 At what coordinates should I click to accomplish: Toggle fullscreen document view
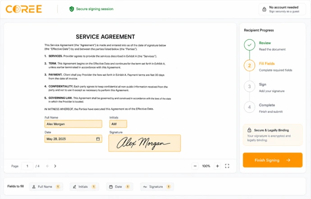point(227,166)
